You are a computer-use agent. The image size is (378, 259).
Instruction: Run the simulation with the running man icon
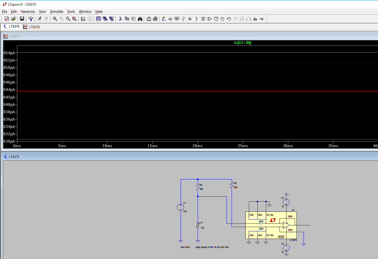click(x=40, y=19)
